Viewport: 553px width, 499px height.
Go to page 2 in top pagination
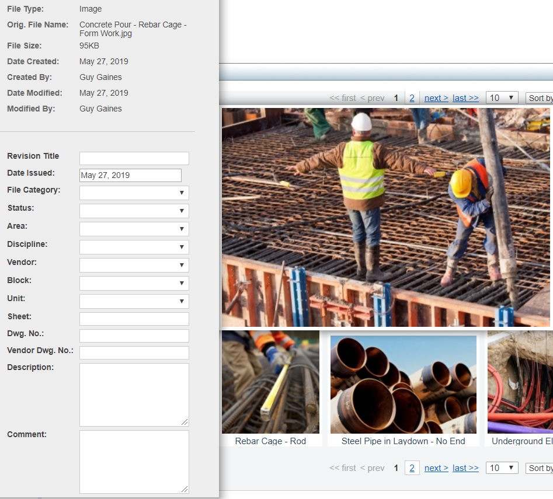[412, 98]
